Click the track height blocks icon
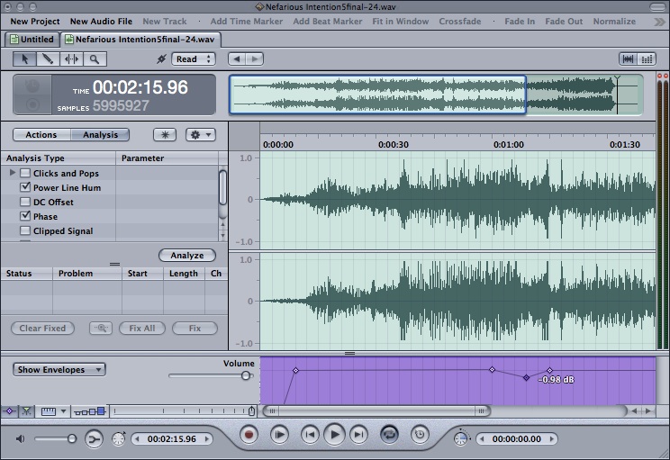 (89, 411)
